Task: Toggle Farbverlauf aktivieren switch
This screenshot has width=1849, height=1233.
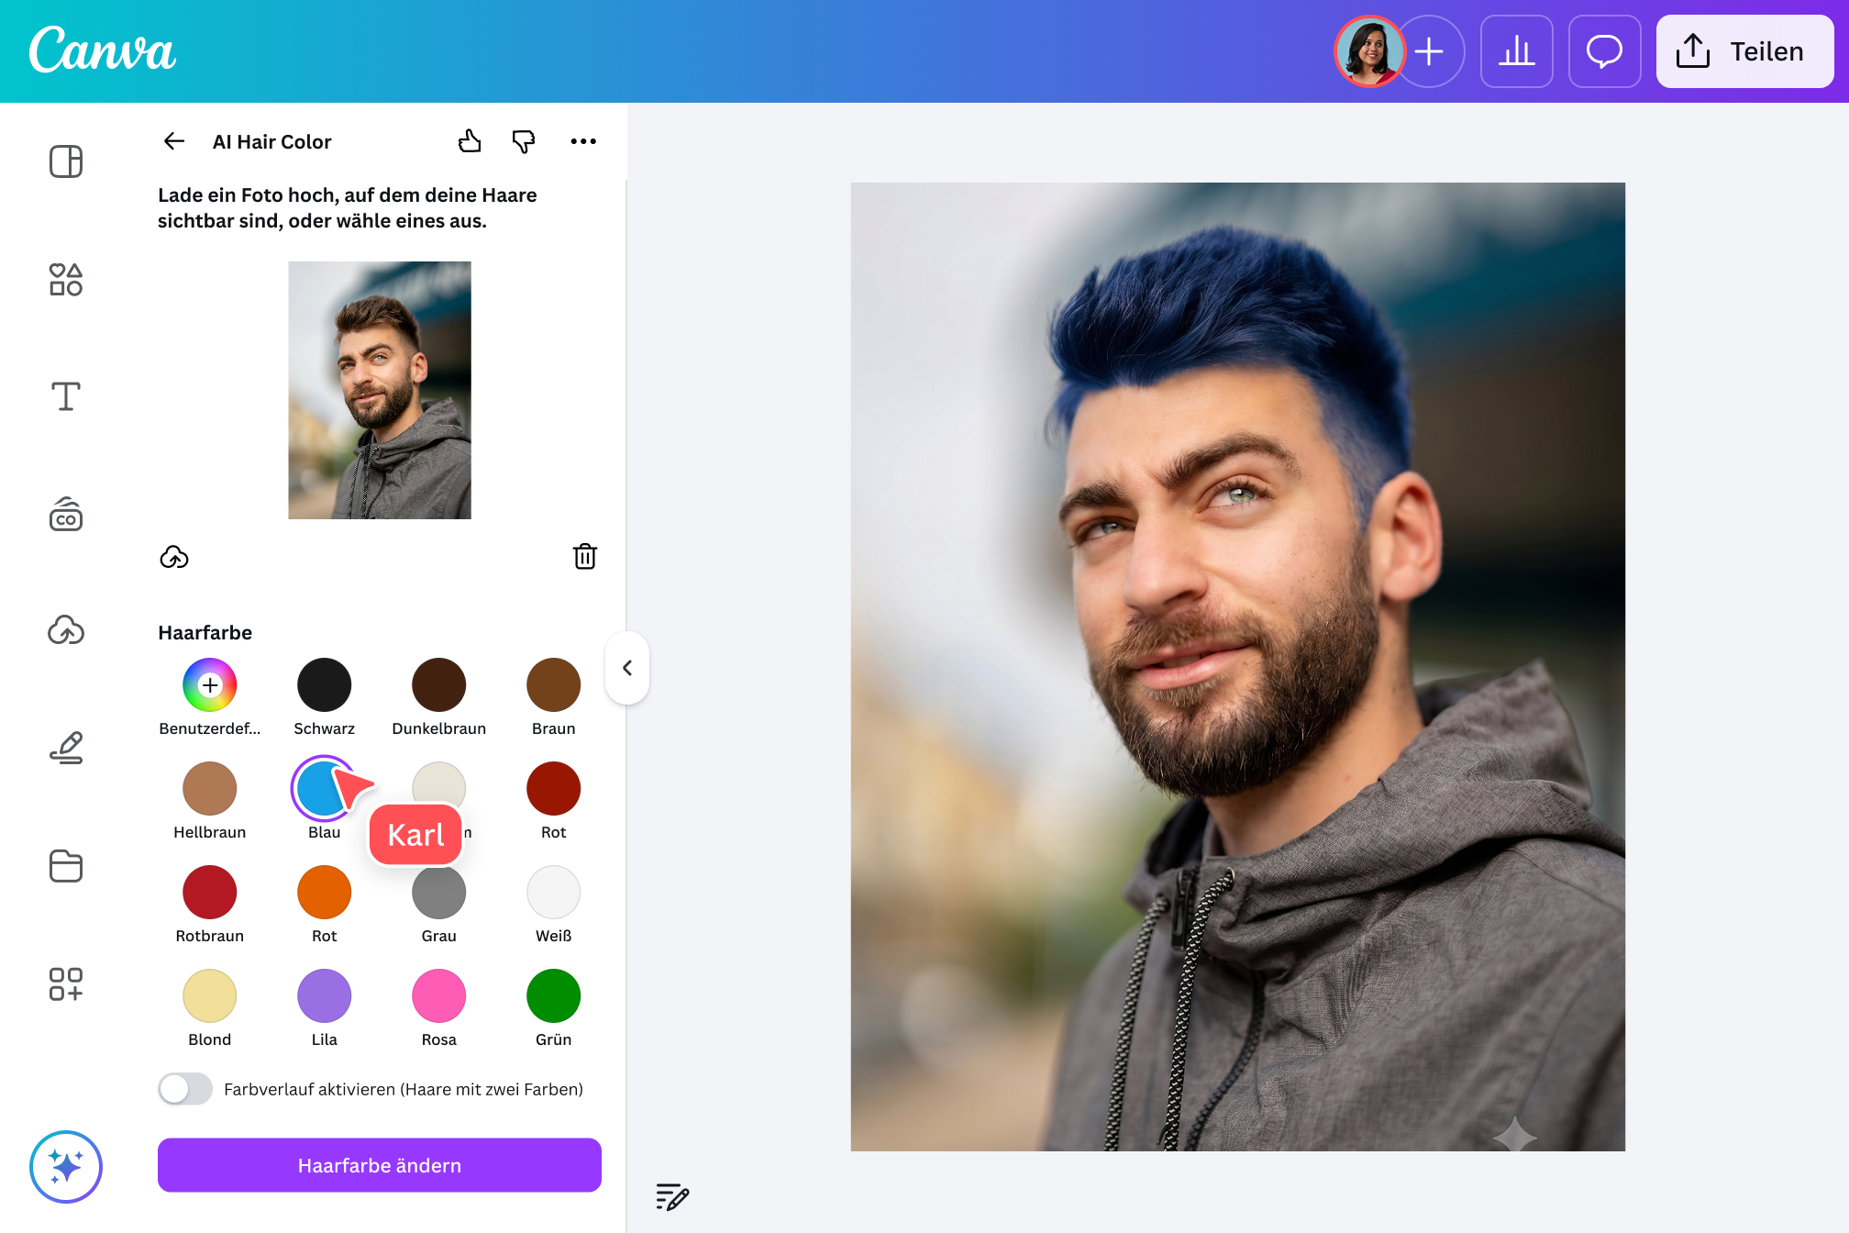Action: click(185, 1089)
